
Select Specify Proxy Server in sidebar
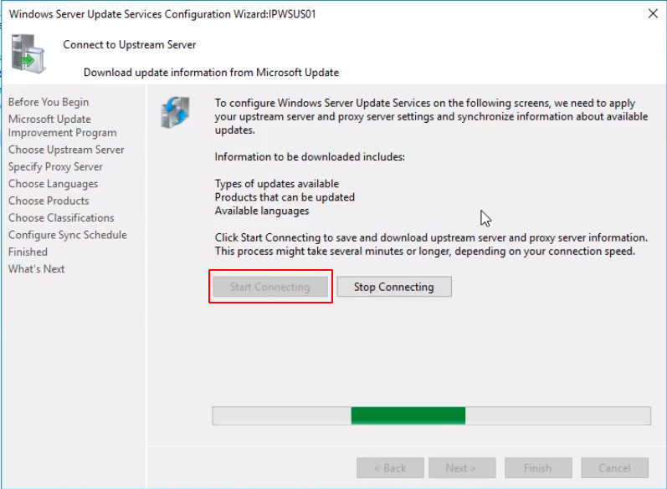[55, 166]
